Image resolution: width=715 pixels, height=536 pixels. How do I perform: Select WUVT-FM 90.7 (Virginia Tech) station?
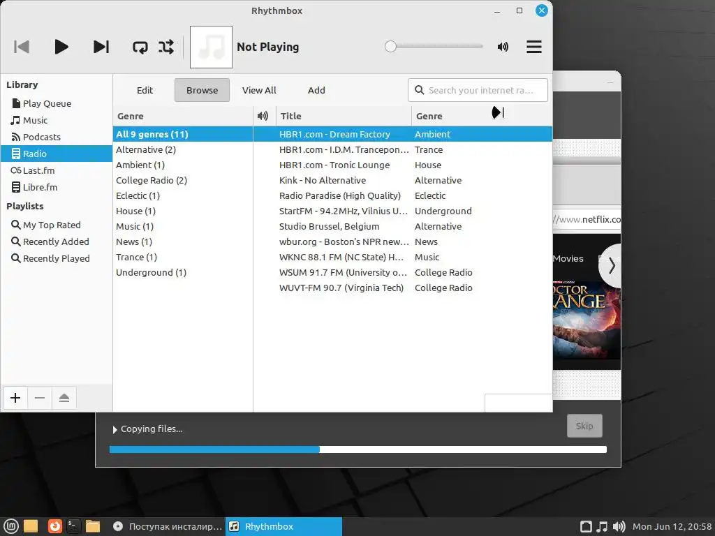tap(403, 288)
